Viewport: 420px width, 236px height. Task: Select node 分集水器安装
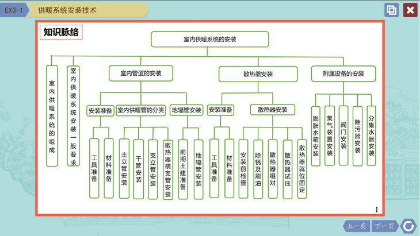tap(371, 136)
